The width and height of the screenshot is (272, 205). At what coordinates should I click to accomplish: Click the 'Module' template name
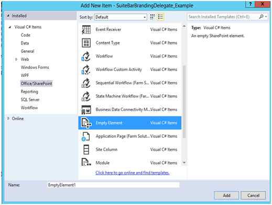coord(103,163)
